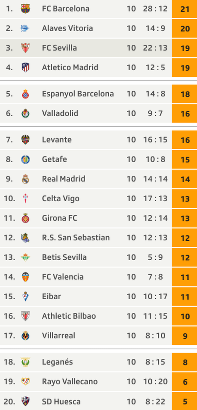Click the FC Barcelona club crest
The height and width of the screenshot is (410, 197).
[25, 9]
